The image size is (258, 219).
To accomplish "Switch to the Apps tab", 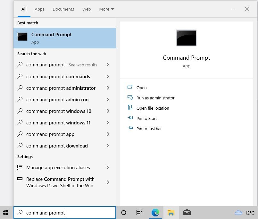I will 39,9.
